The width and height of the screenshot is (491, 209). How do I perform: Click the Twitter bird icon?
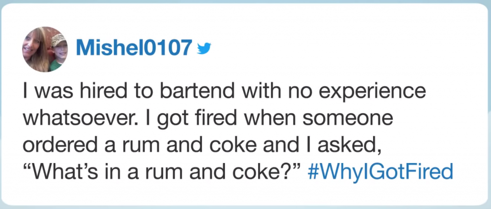pos(204,48)
